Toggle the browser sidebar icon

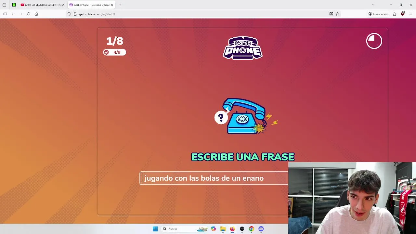coord(5,14)
